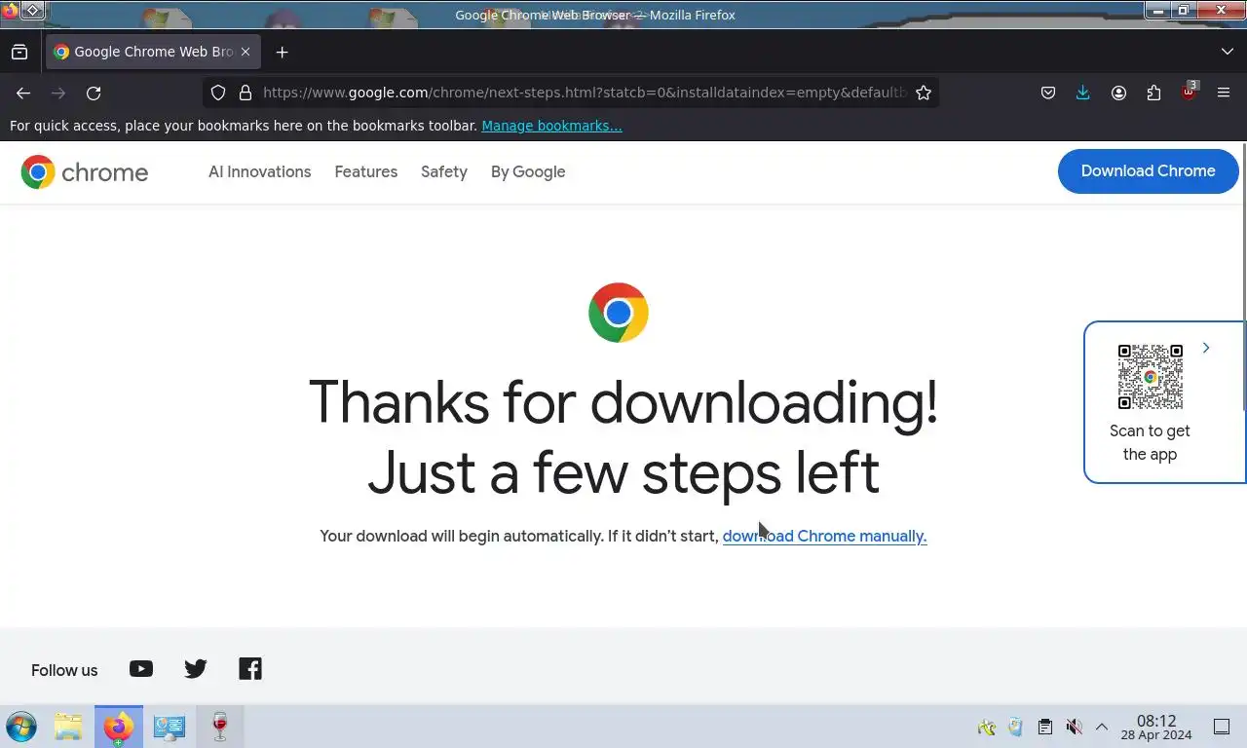Click Firefox icon in taskbar

(x=119, y=727)
